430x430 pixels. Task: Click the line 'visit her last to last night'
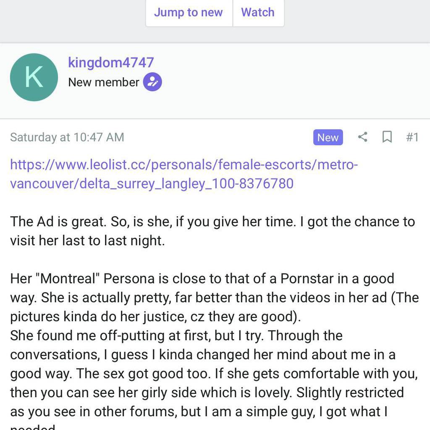click(87, 241)
